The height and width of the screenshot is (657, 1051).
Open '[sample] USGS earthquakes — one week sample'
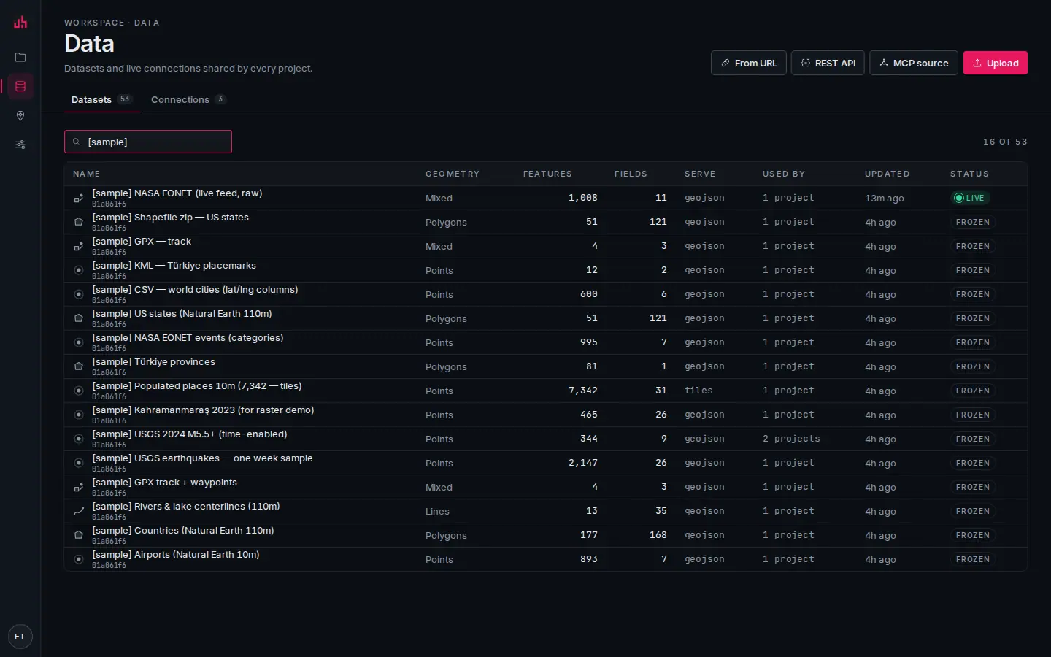(x=202, y=458)
